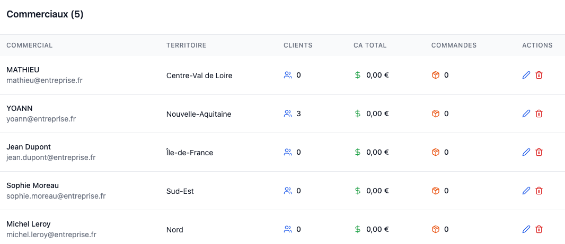Edit the MATHIEU commercial row

pos(526,75)
